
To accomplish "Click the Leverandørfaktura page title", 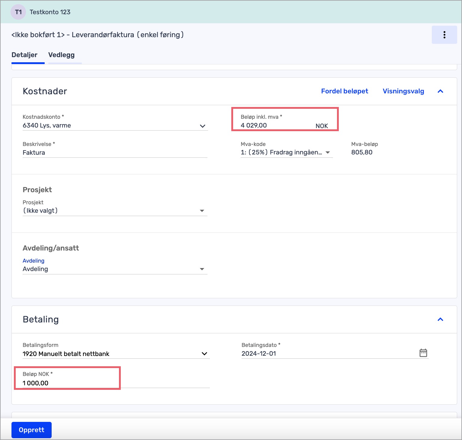I will click(98, 35).
